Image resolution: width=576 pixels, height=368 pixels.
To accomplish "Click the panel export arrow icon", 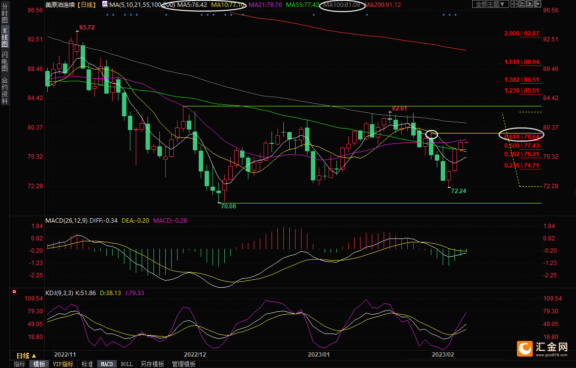I will click(538, 4).
